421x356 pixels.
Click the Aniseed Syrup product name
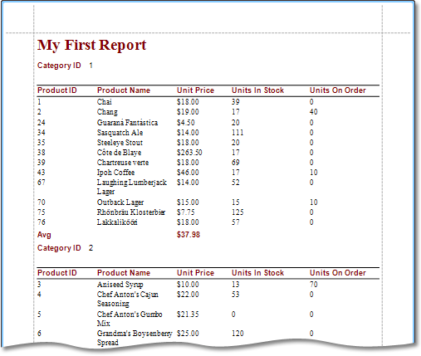coord(120,285)
